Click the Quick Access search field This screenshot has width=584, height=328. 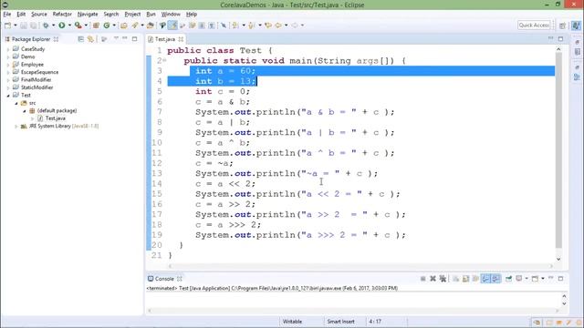(x=534, y=26)
